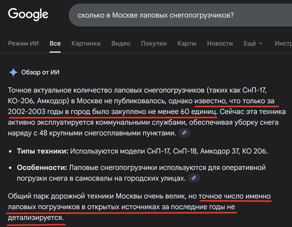
Task: Click the "Обзор от ИИ" label
Action: coord(41,72)
